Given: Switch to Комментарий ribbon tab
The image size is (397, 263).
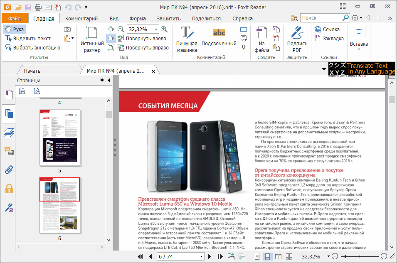Looking at the screenshot, I should pos(81,18).
